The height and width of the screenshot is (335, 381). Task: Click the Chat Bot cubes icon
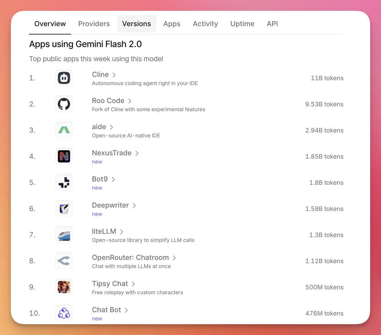64,313
